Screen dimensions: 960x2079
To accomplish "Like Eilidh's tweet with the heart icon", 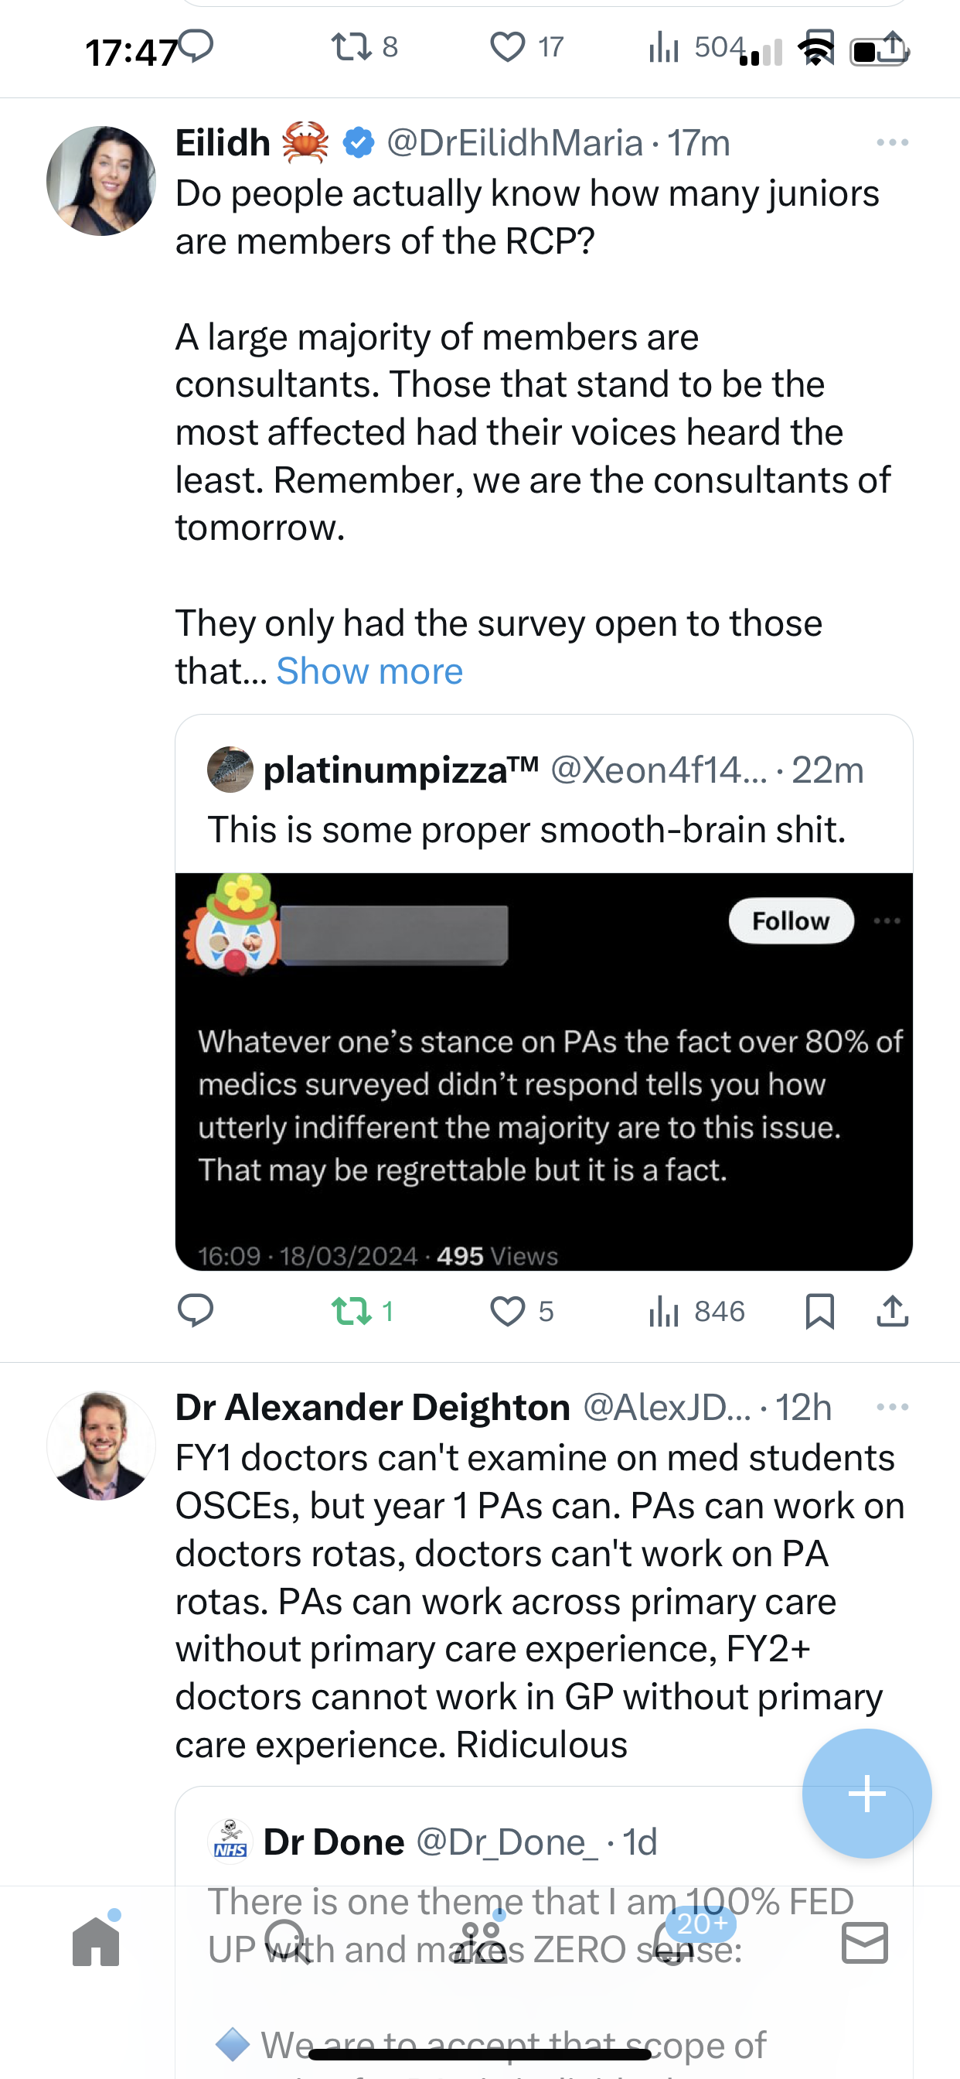I will [522, 1311].
